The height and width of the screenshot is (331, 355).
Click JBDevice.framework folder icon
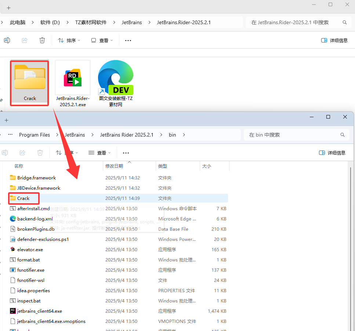pos(13,188)
